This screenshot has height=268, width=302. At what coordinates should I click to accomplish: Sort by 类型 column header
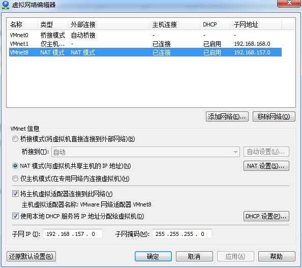pos(52,24)
